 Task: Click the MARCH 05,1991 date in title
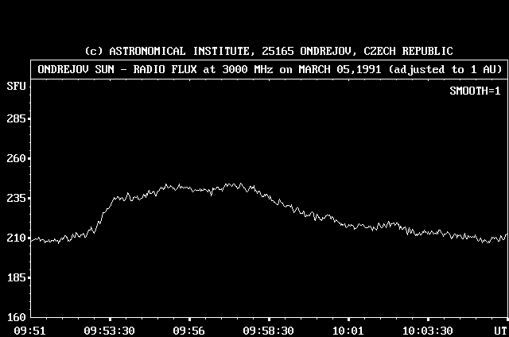coord(332,68)
